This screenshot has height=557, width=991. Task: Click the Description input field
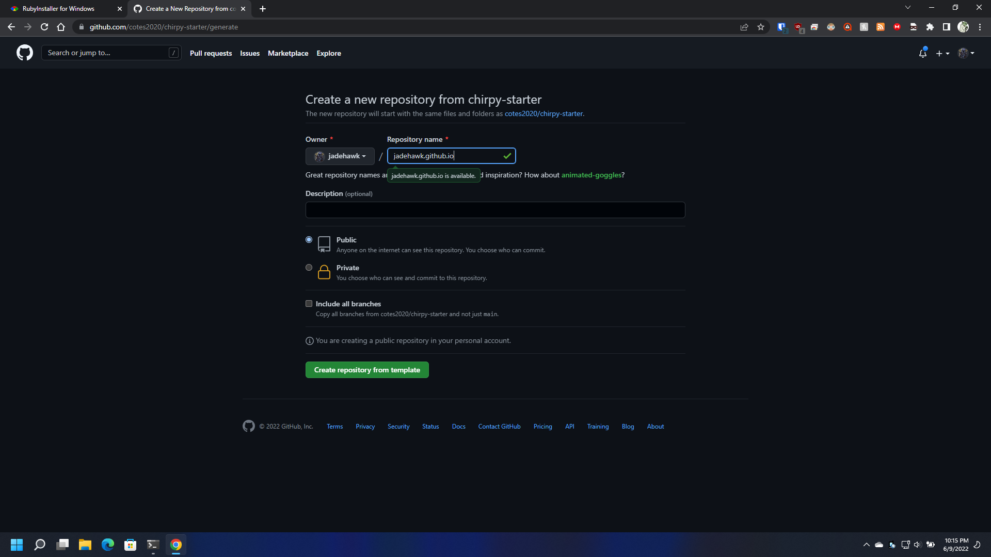tap(495, 210)
